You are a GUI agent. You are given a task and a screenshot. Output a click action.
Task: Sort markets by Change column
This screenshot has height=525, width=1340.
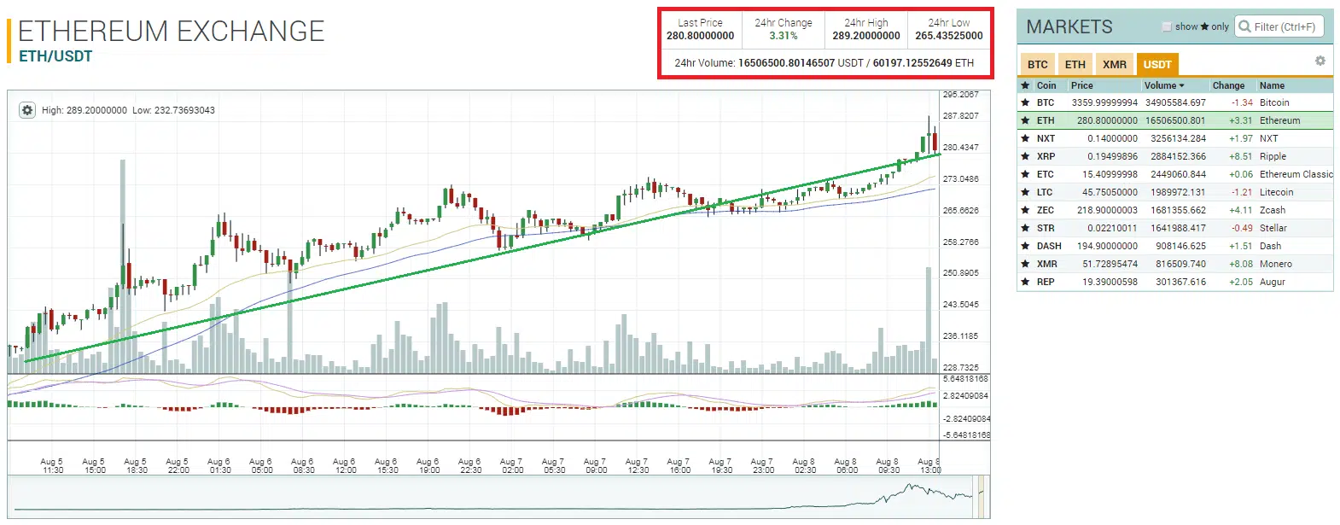pos(1228,85)
